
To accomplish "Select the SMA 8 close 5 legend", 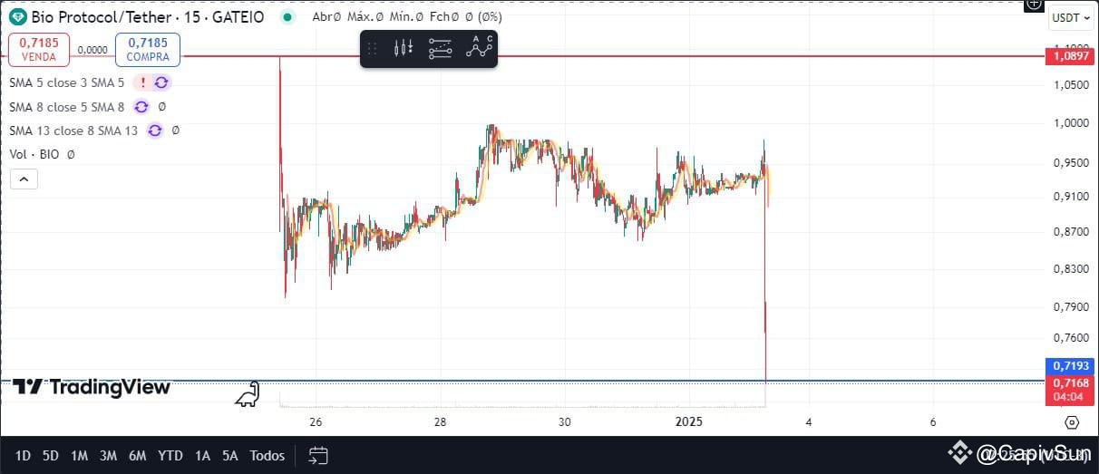I will [66, 107].
